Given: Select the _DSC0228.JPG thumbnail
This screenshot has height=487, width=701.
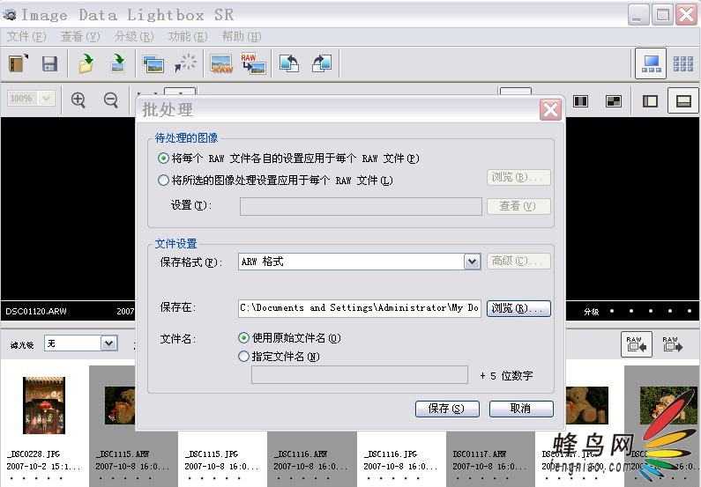Looking at the screenshot, I should pyautogui.click(x=44, y=405).
